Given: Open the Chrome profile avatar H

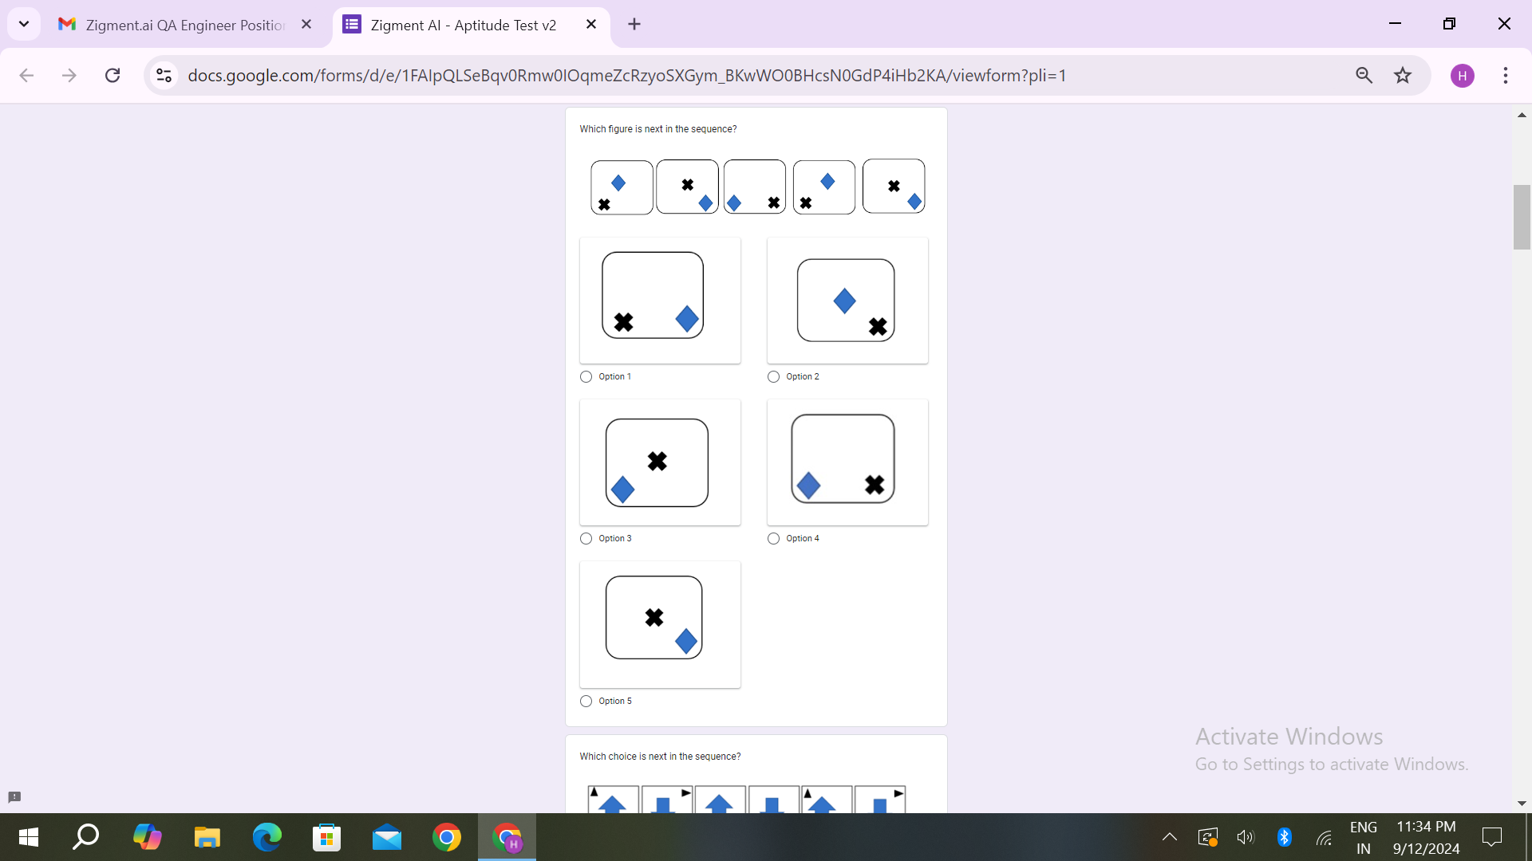Looking at the screenshot, I should [1462, 76].
